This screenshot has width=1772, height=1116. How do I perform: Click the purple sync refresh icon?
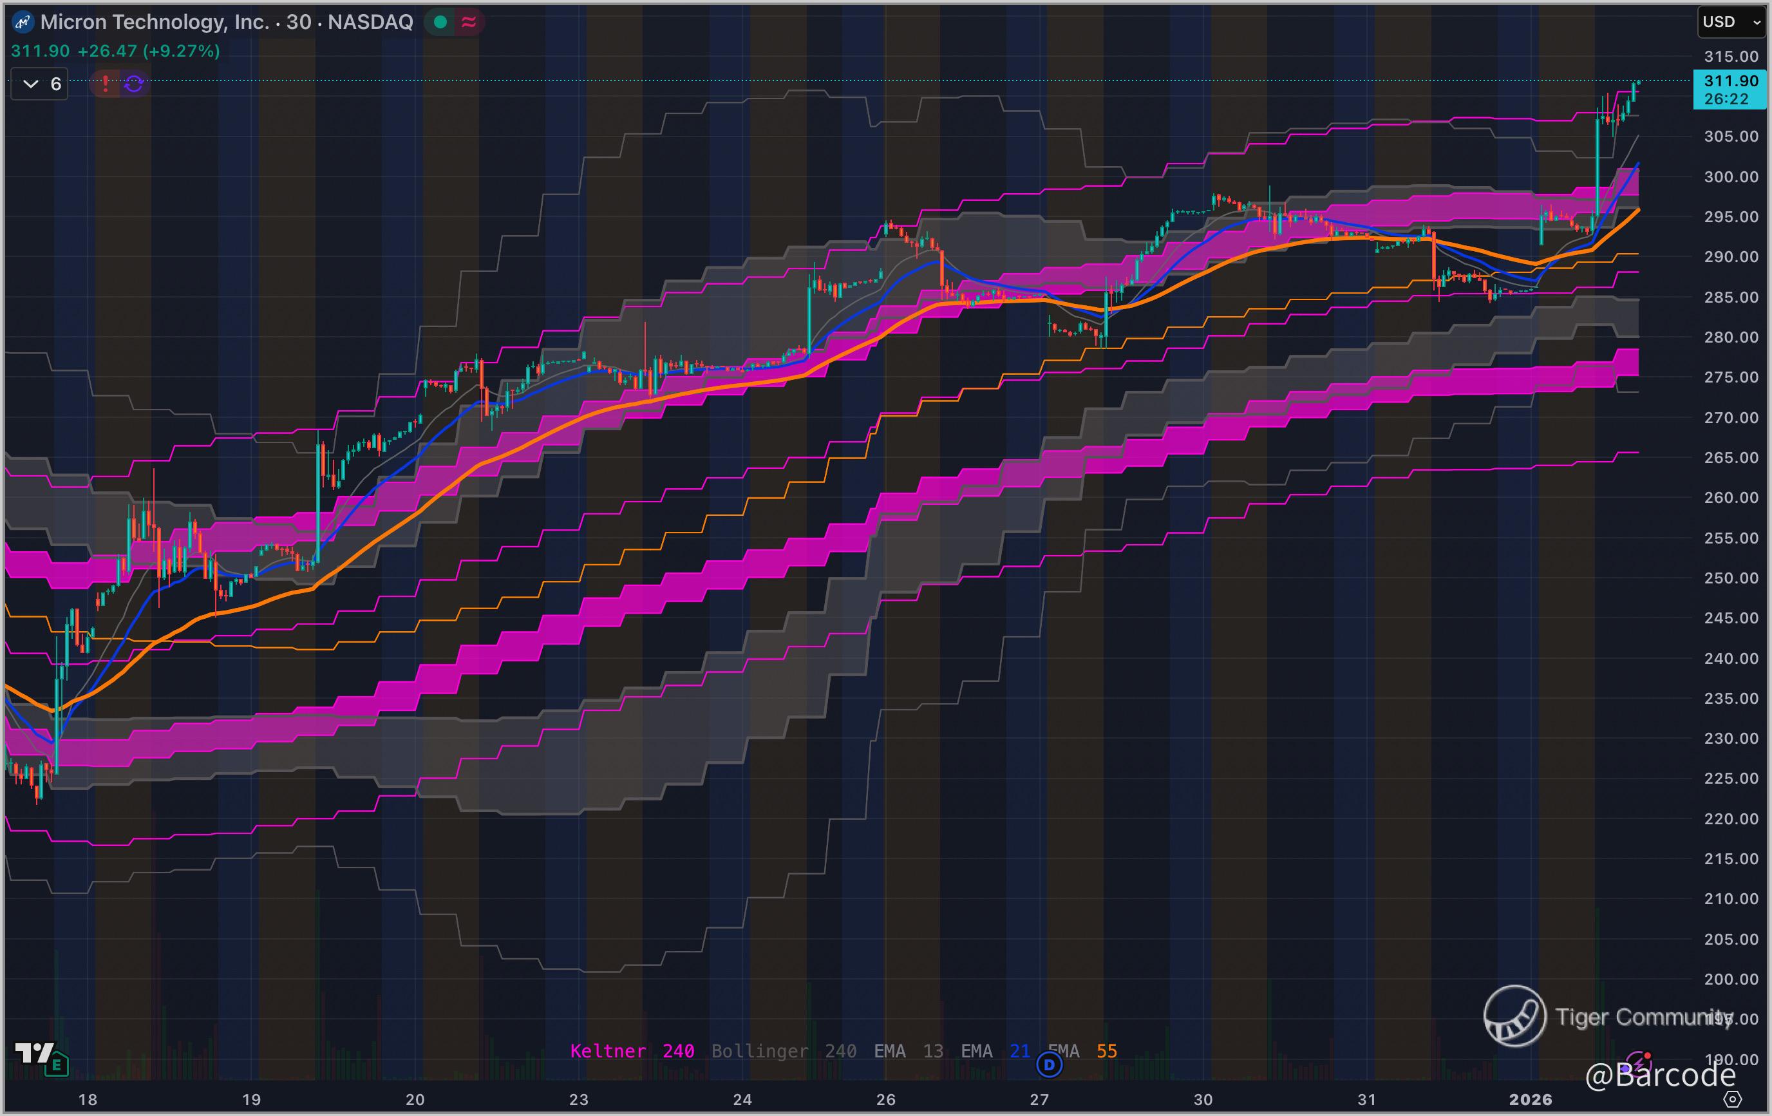(x=134, y=84)
